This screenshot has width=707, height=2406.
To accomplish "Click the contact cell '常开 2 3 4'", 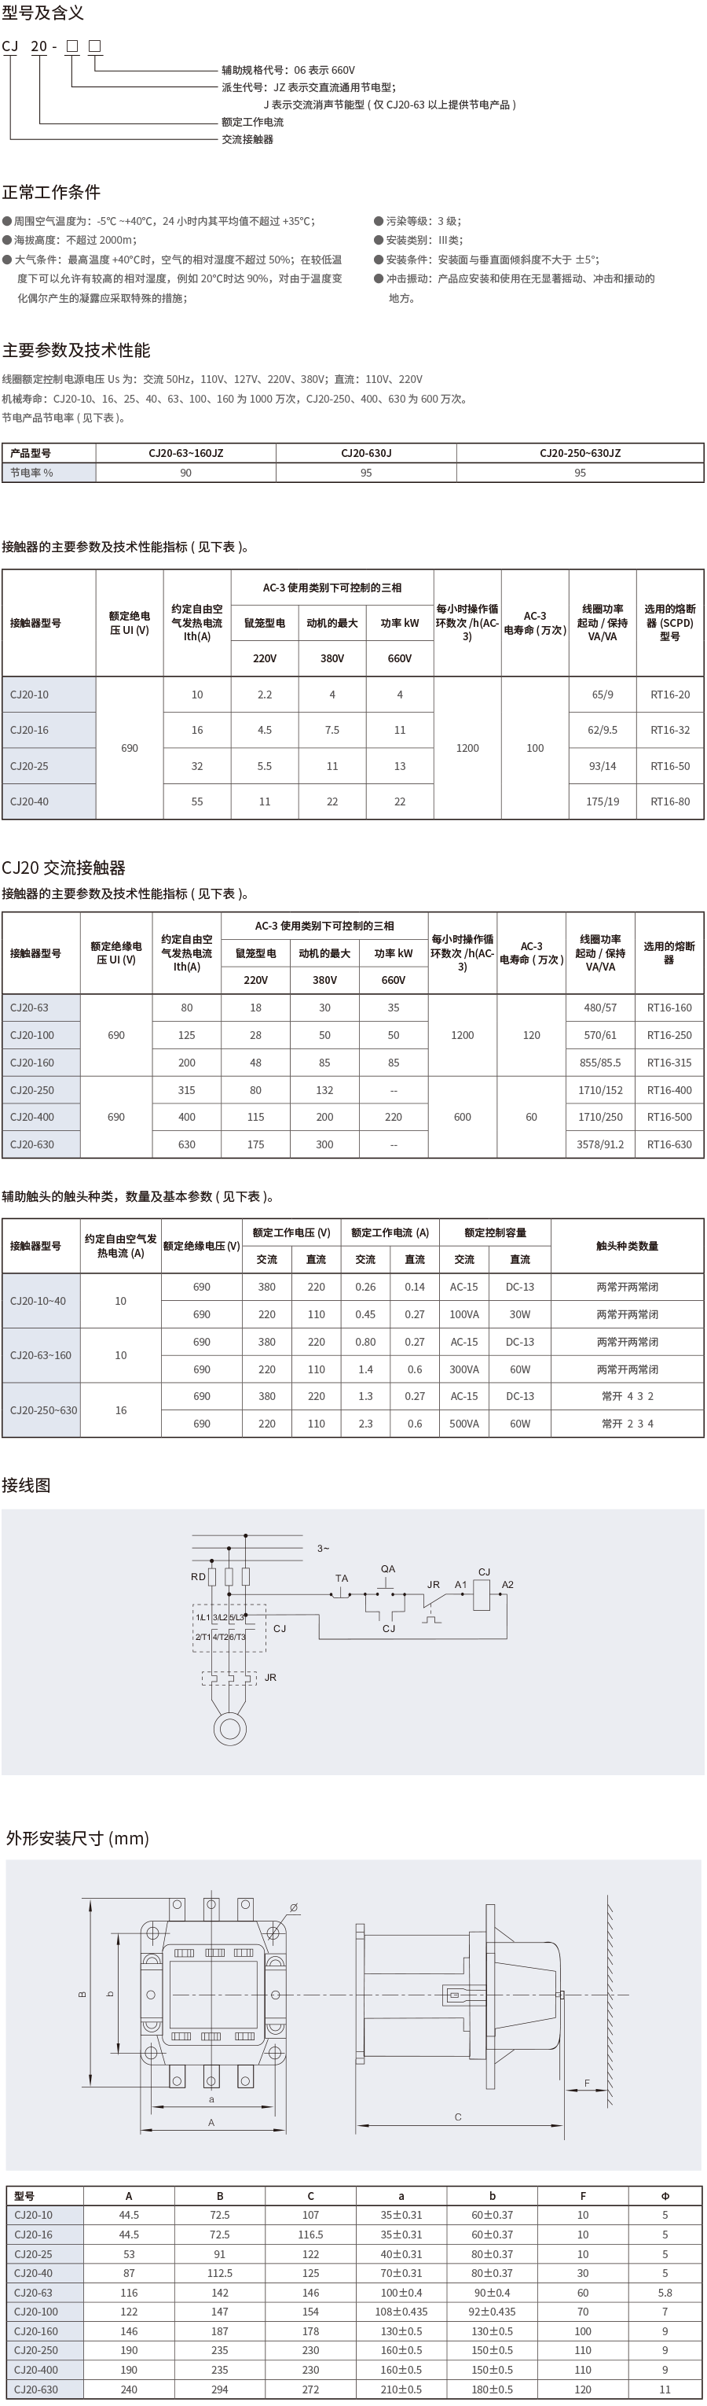I will [628, 1424].
